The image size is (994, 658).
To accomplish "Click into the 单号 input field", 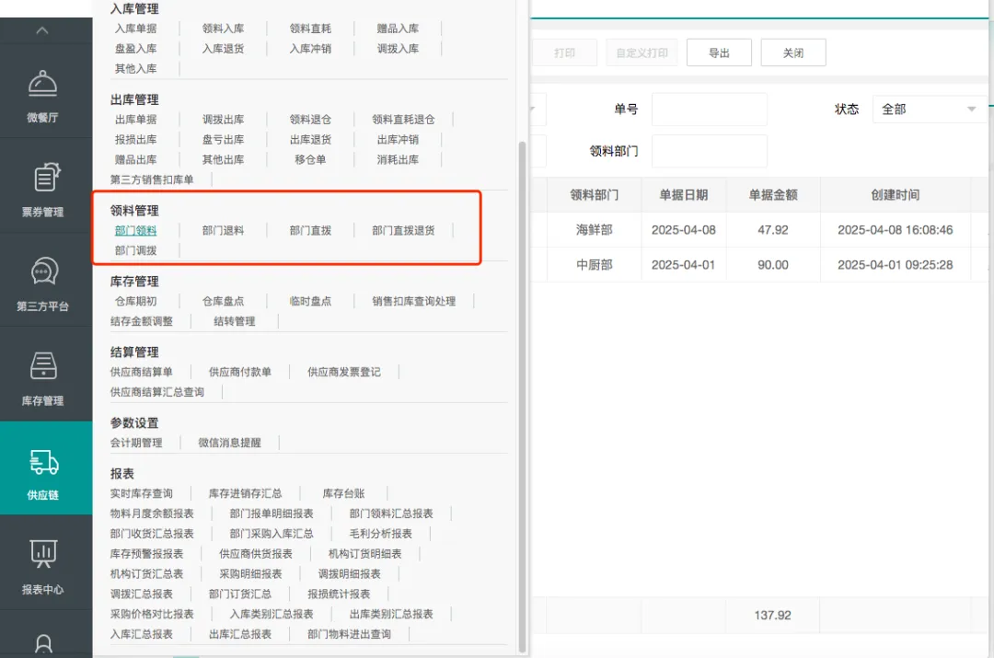I will [x=709, y=110].
